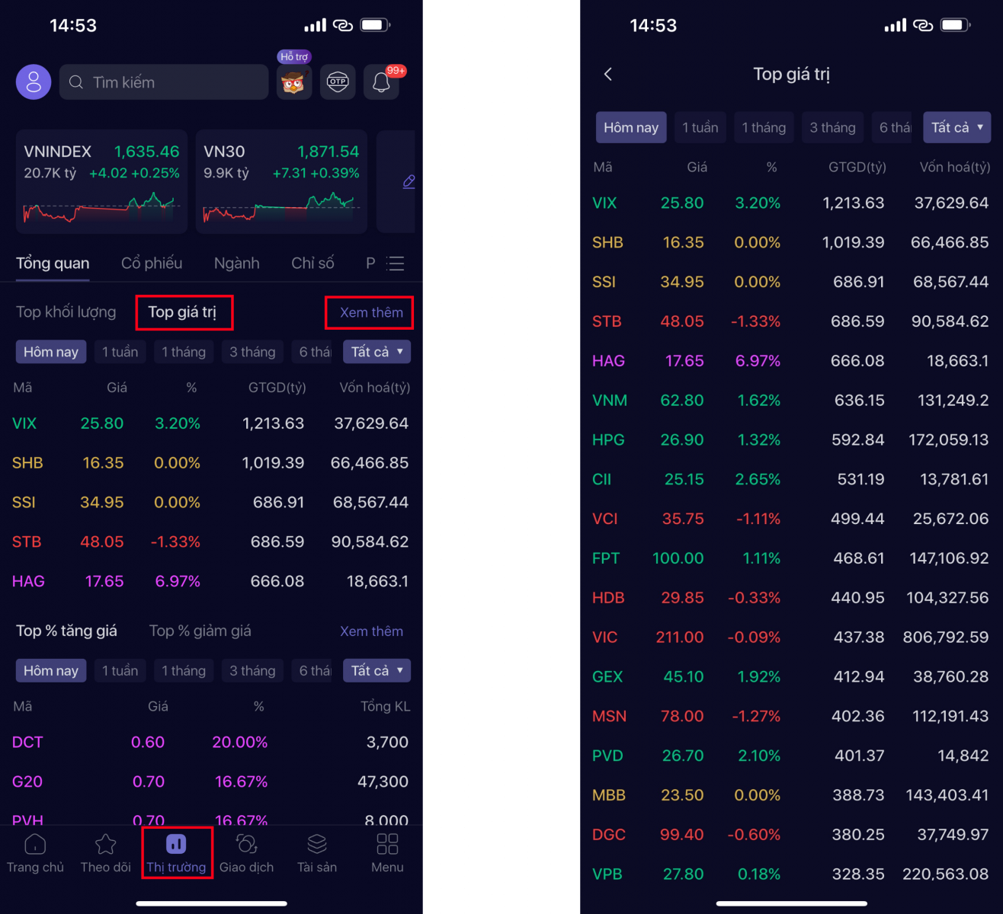Viewport: 1003px width, 914px height.
Task: Open notifications bell with 99+ badge
Action: [382, 81]
